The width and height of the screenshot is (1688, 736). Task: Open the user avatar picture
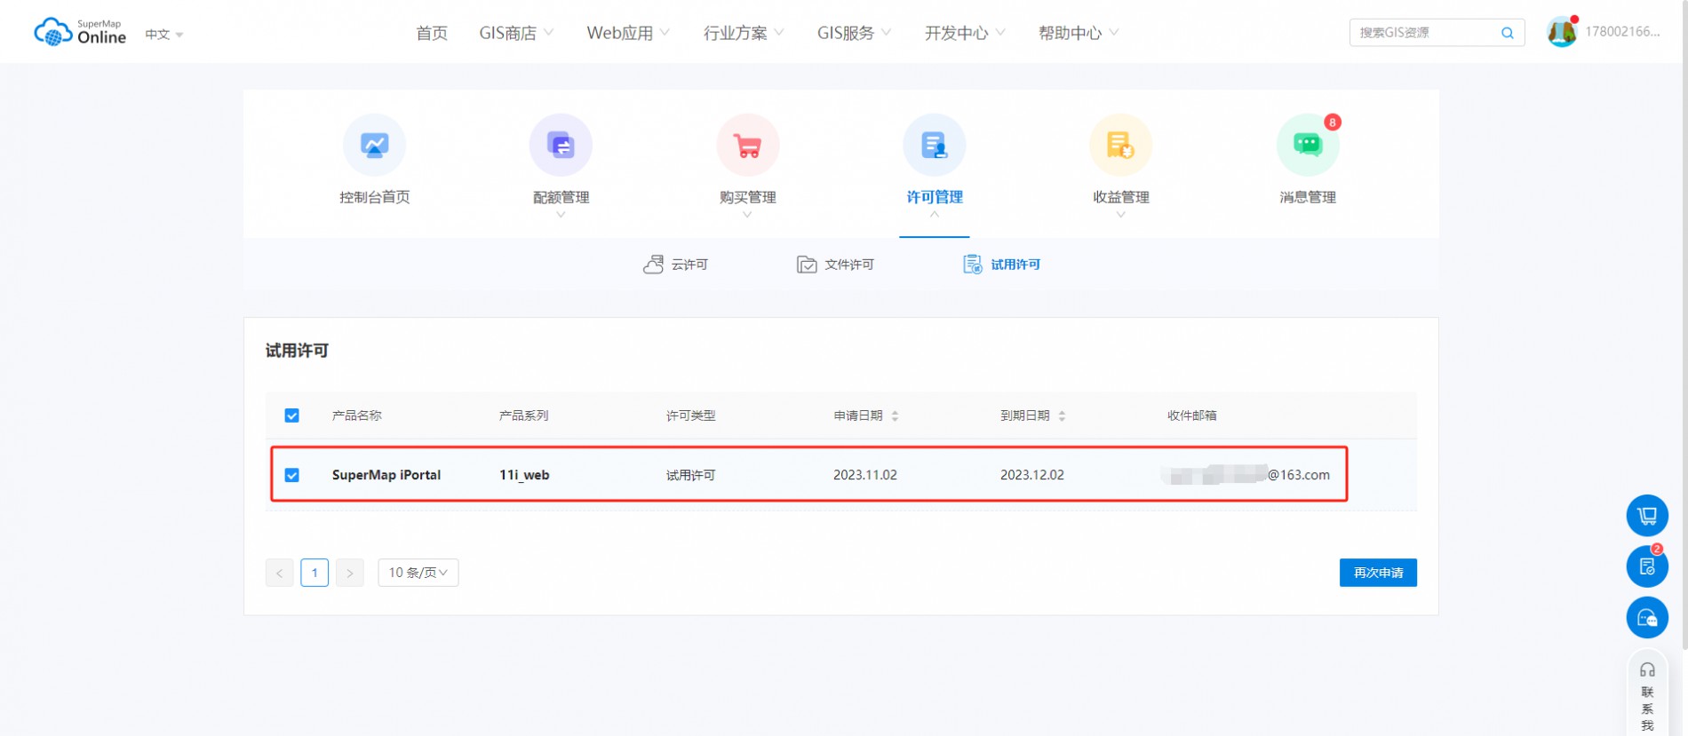click(1561, 32)
